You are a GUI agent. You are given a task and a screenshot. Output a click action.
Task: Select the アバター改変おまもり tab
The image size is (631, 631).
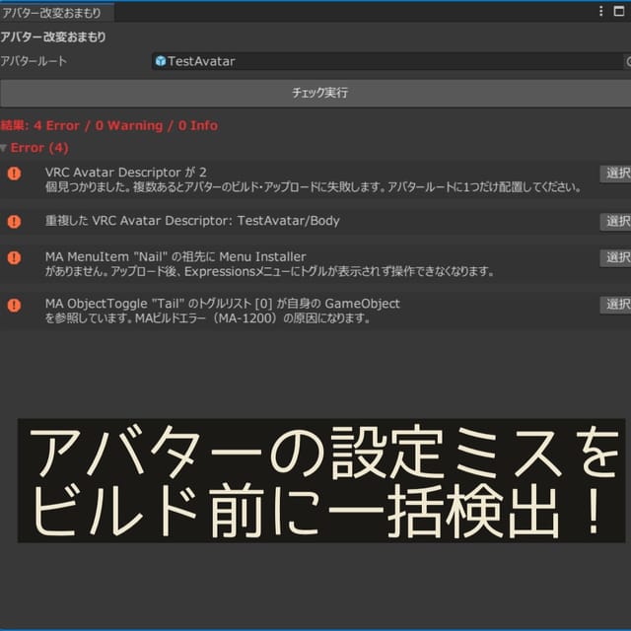point(55,12)
